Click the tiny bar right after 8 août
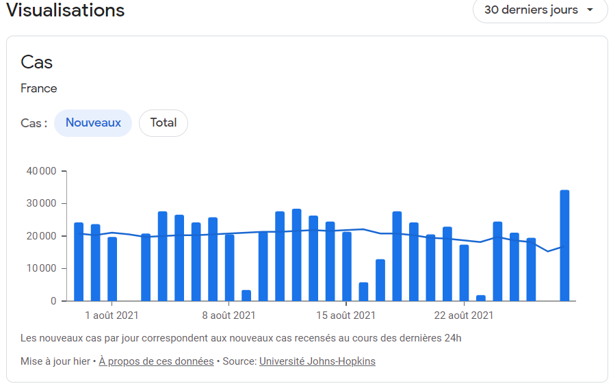Screen dimensions: 613x388 click(x=246, y=296)
